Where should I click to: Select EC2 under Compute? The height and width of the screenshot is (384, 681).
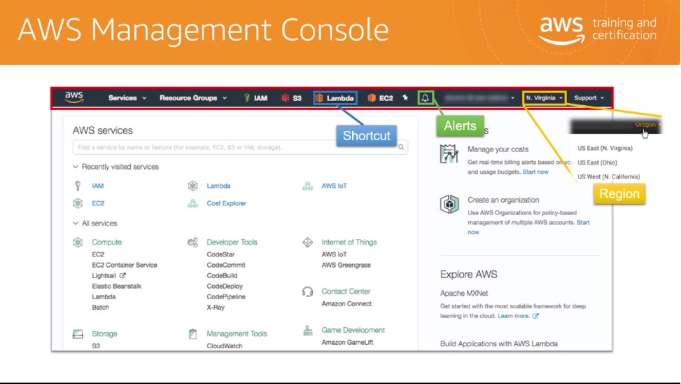pos(98,254)
